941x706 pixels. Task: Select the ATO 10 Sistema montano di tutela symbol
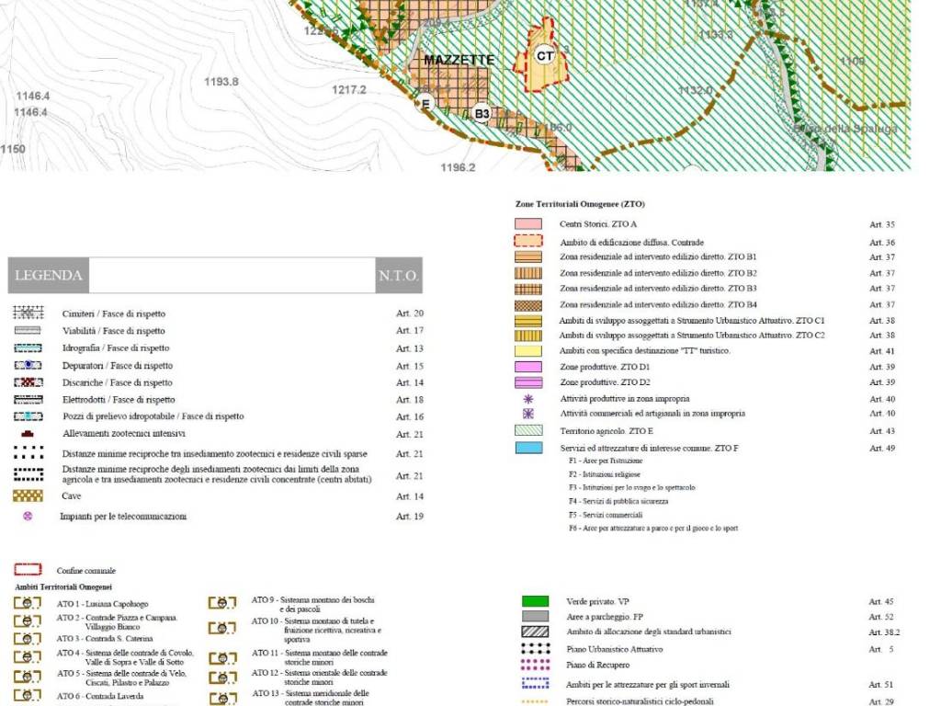[x=222, y=628]
